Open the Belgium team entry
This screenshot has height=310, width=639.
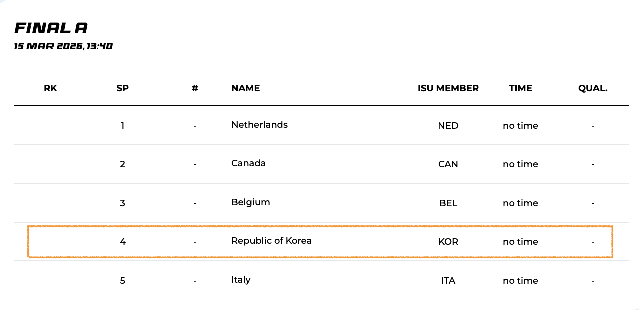(250, 202)
